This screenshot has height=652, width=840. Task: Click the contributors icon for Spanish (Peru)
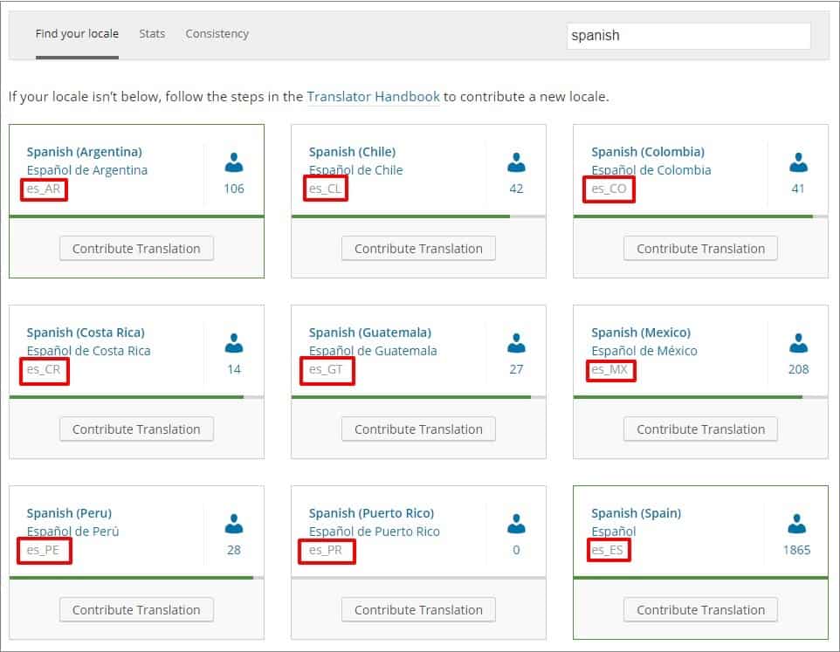click(x=233, y=524)
